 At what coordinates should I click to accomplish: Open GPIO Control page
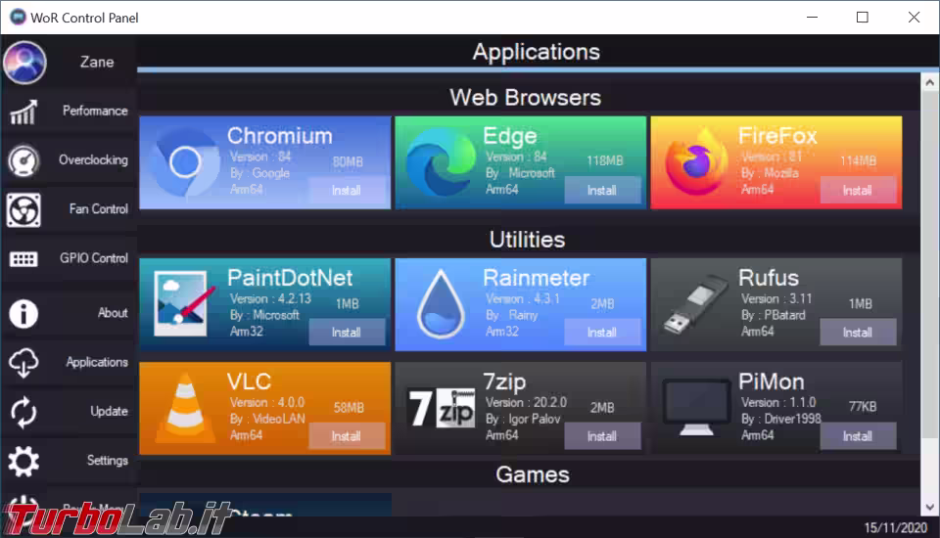click(x=94, y=258)
